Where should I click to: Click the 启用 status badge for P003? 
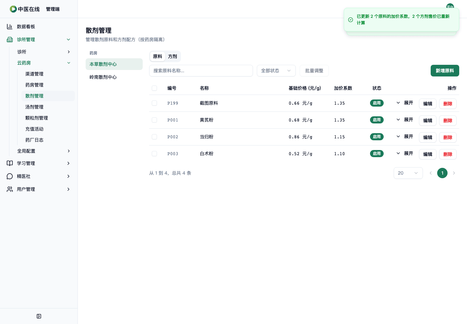click(x=377, y=154)
